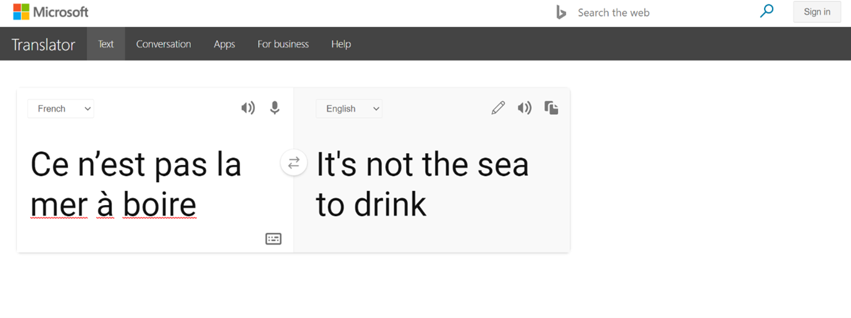The height and width of the screenshot is (318, 851).
Task: Open the French source language dropdown
Action: click(x=60, y=109)
